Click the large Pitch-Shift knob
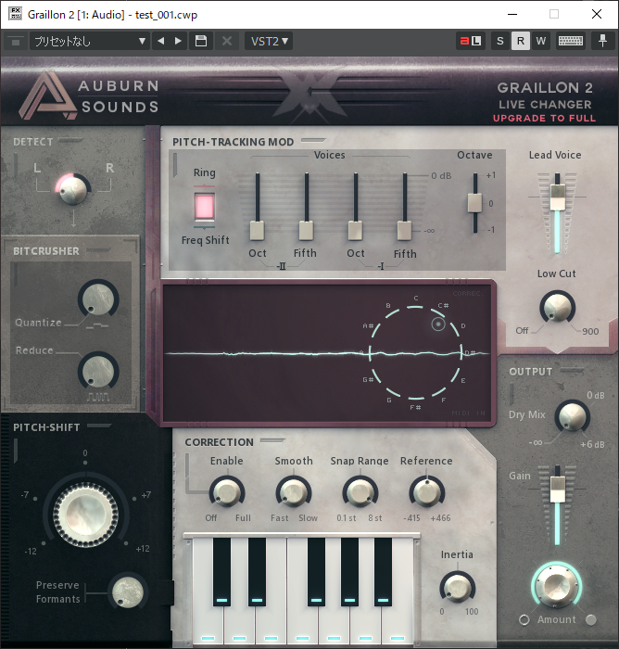The image size is (619, 649). pyautogui.click(x=85, y=514)
